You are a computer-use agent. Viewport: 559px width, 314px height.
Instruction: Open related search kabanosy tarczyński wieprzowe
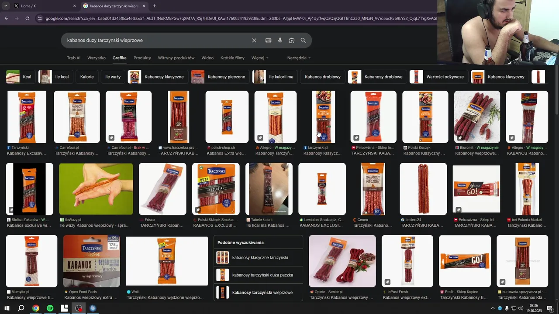pos(258,292)
